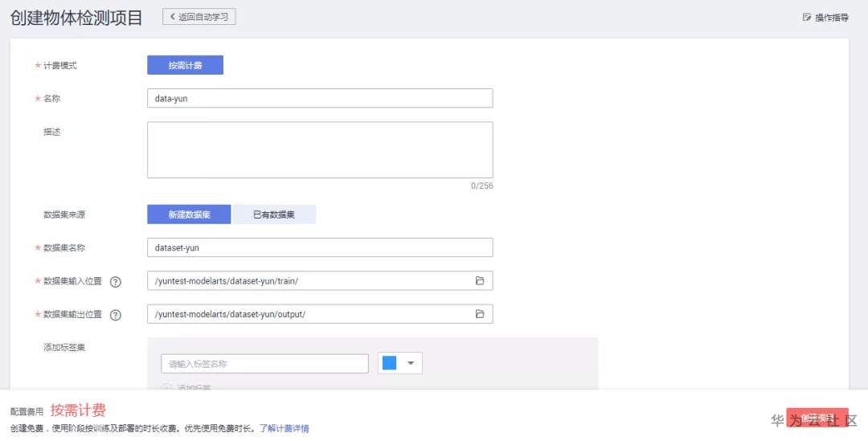Switch to 新建数据集 source option

click(x=189, y=214)
